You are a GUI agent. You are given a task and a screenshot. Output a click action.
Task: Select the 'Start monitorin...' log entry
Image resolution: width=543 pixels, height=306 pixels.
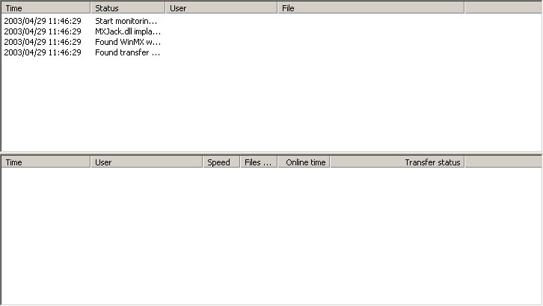pos(126,21)
